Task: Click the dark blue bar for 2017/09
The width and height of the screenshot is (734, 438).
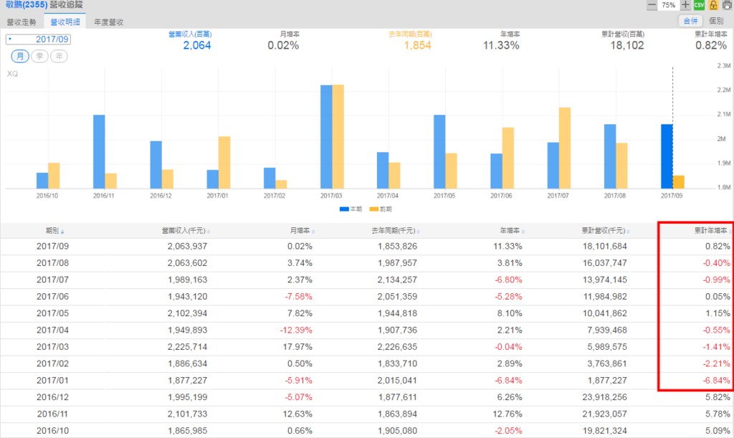Action: (x=667, y=156)
